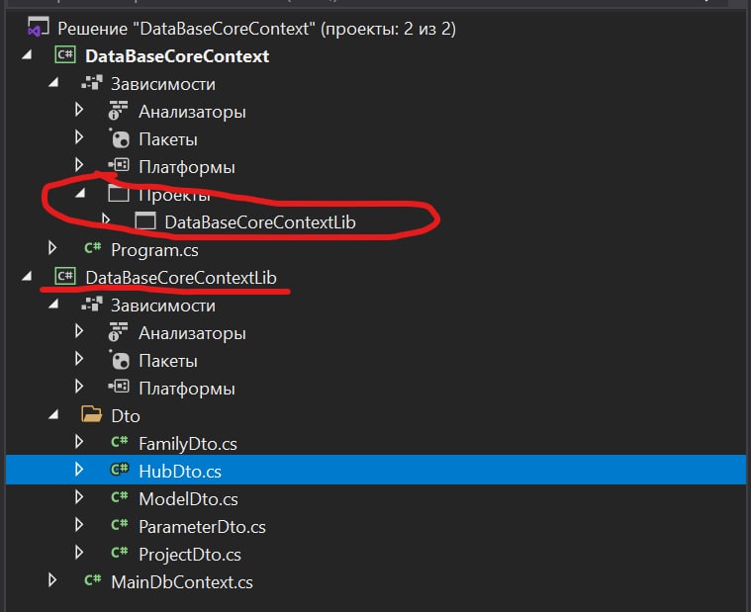Expand Анализаторы under the DataBaseCoreContext project
The height and width of the screenshot is (612, 751).
79,110
